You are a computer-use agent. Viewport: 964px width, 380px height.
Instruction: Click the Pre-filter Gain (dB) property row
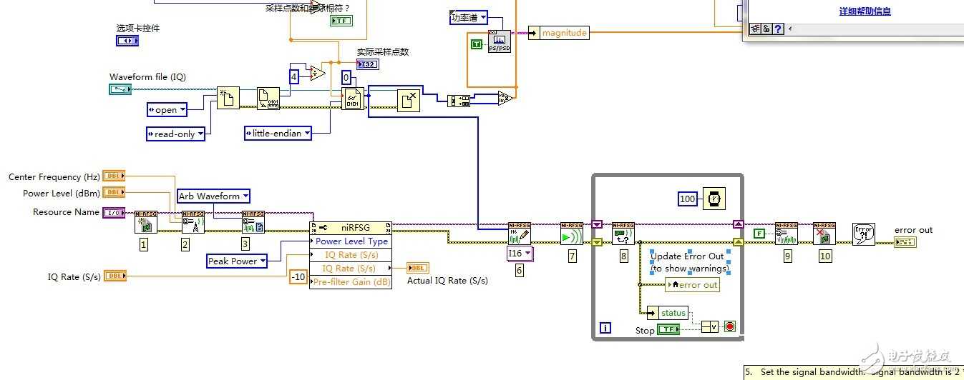pos(351,282)
